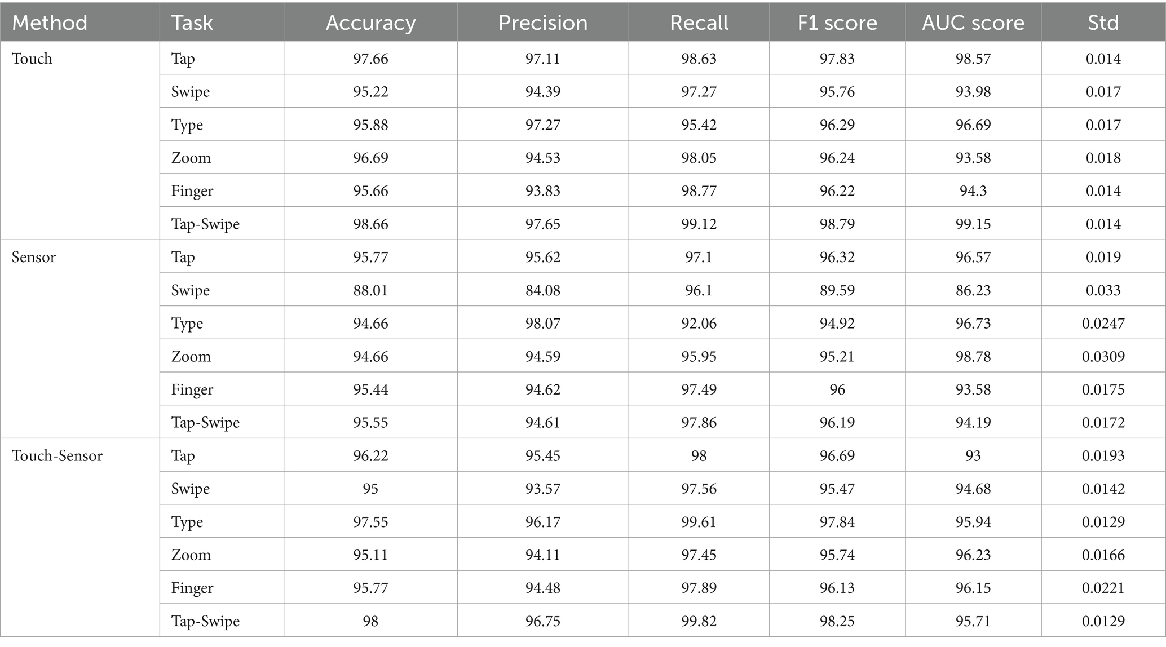Image resolution: width=1166 pixels, height=647 pixels.
Task: Click the precision value 98.07
Action: (x=542, y=323)
